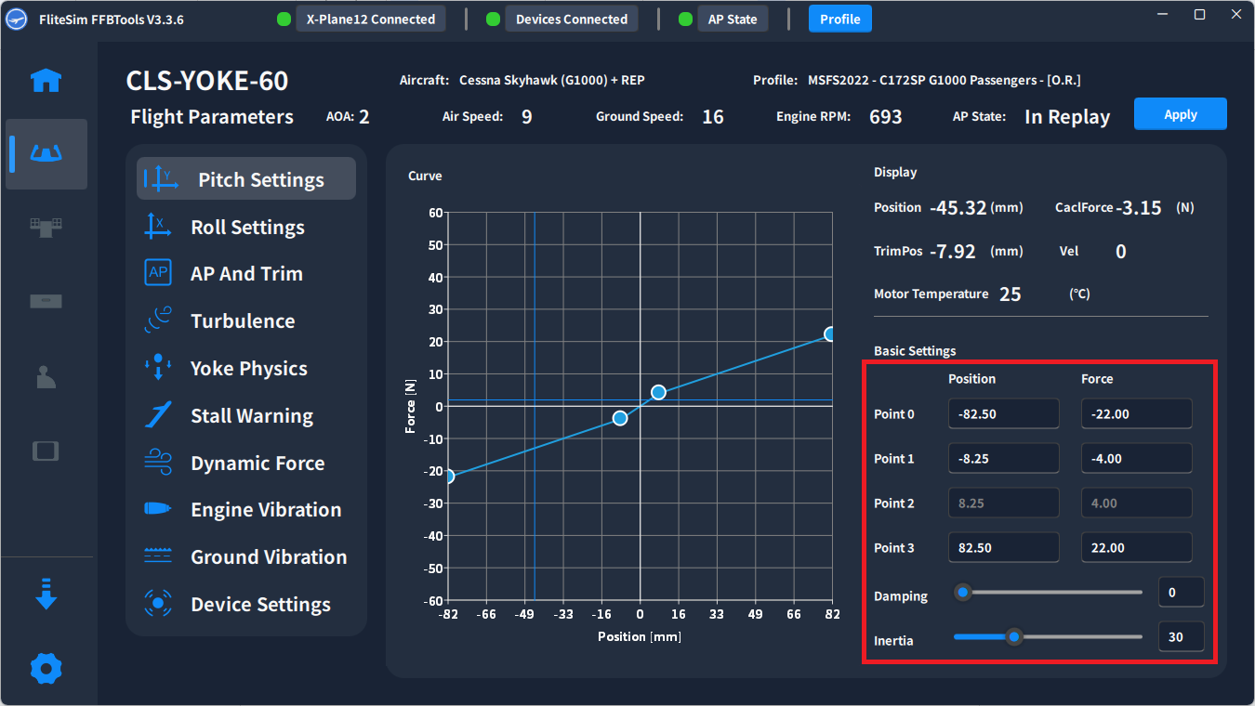Image resolution: width=1255 pixels, height=706 pixels.
Task: Click the AP State status button
Action: (733, 19)
